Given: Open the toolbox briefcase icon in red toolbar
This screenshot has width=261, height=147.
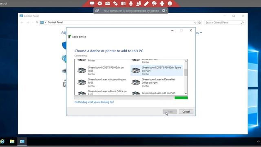Looking at the screenshot, I should click(x=108, y=3).
